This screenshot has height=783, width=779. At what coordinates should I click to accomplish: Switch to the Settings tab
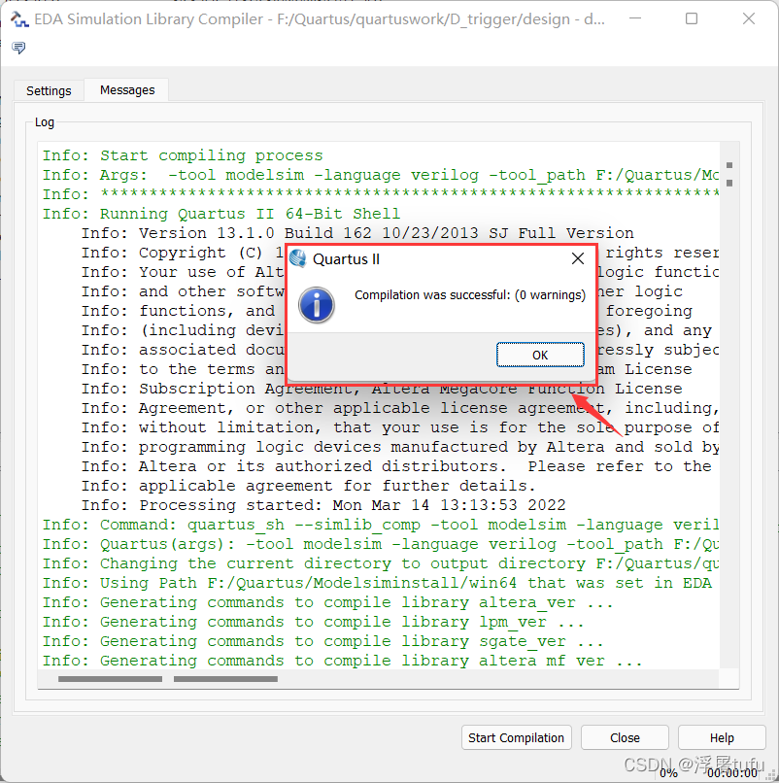click(x=49, y=91)
